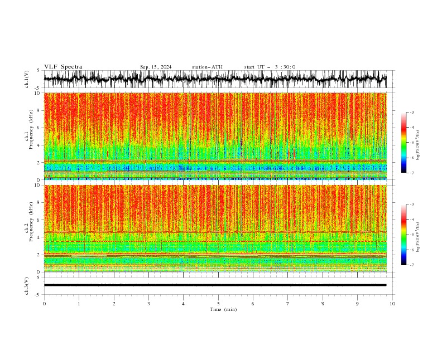442x341 pixels.
Task: Click the 'VLF Spectra' title text
Action: (63, 67)
